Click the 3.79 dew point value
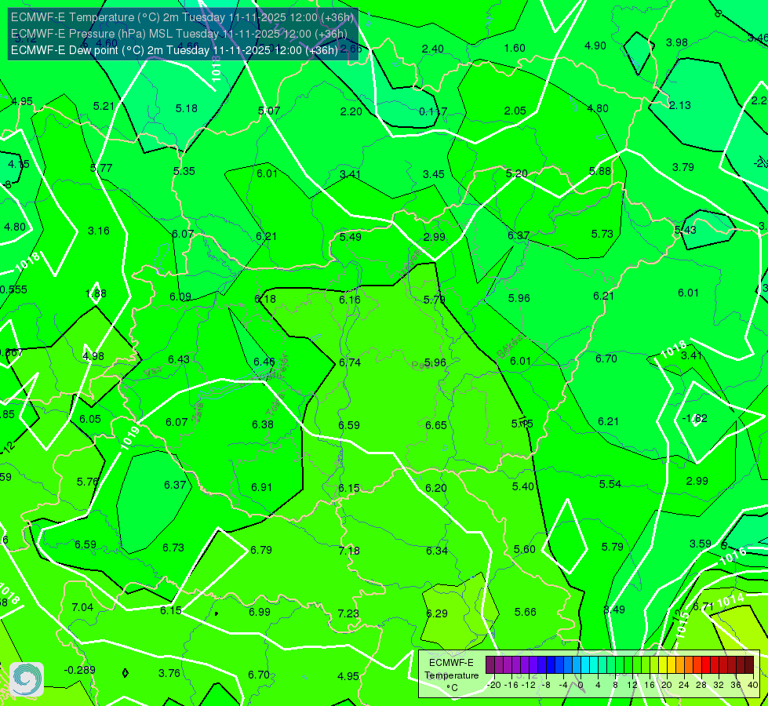 pyautogui.click(x=682, y=167)
